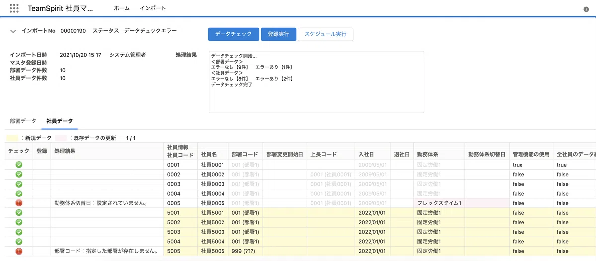Click green check icon for employee 5001
This screenshot has height=261, width=596.
(19, 213)
